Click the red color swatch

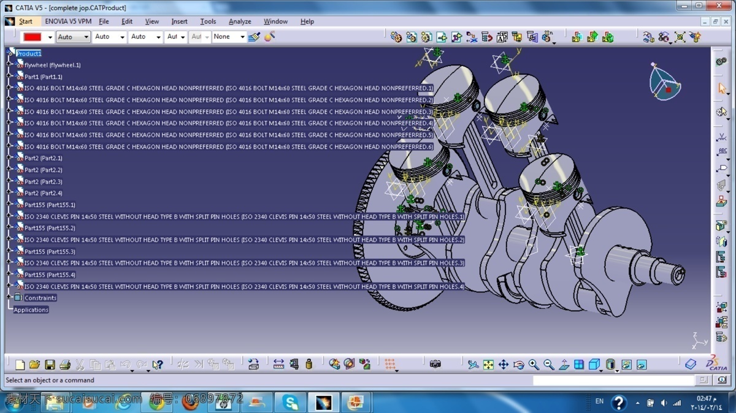coord(33,37)
